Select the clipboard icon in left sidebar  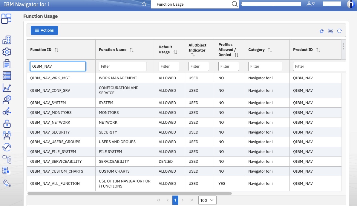(7, 64)
